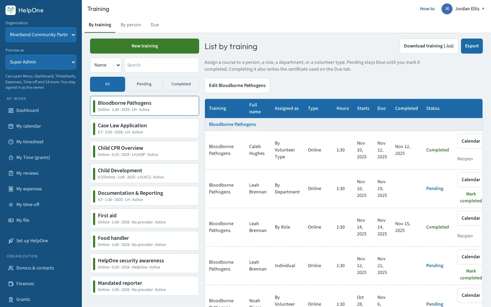Filter trainings by Completed

coord(181,84)
